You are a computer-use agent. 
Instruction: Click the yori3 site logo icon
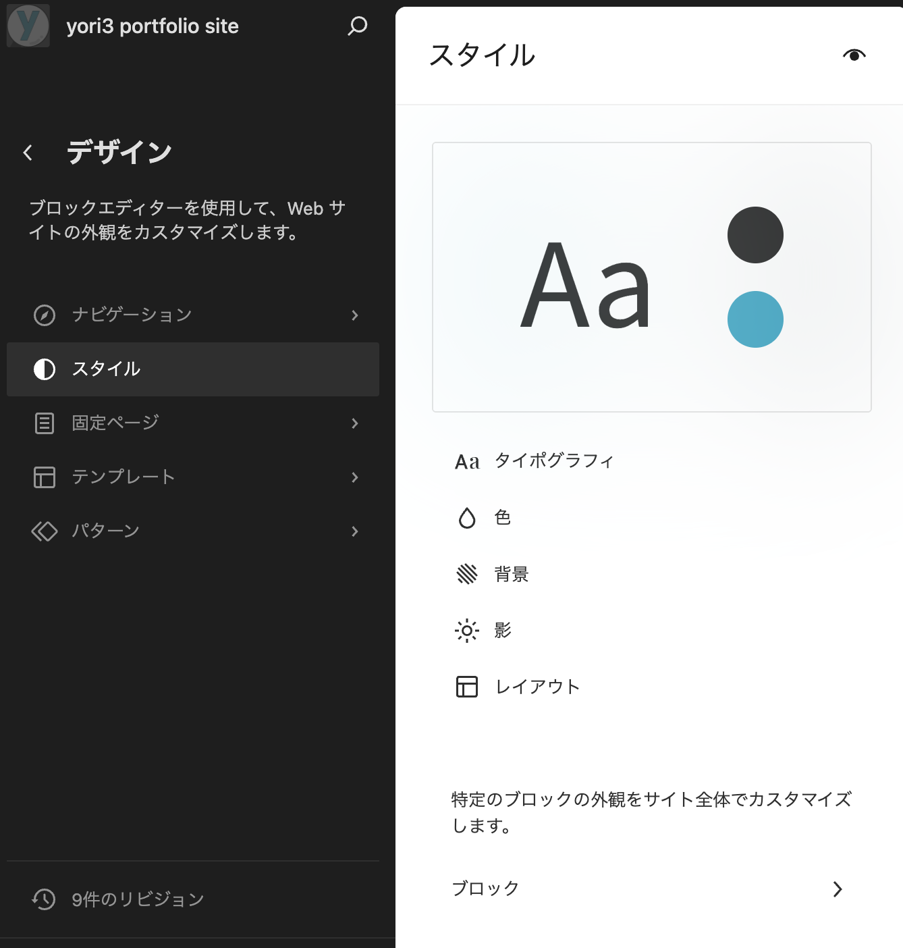tap(28, 26)
